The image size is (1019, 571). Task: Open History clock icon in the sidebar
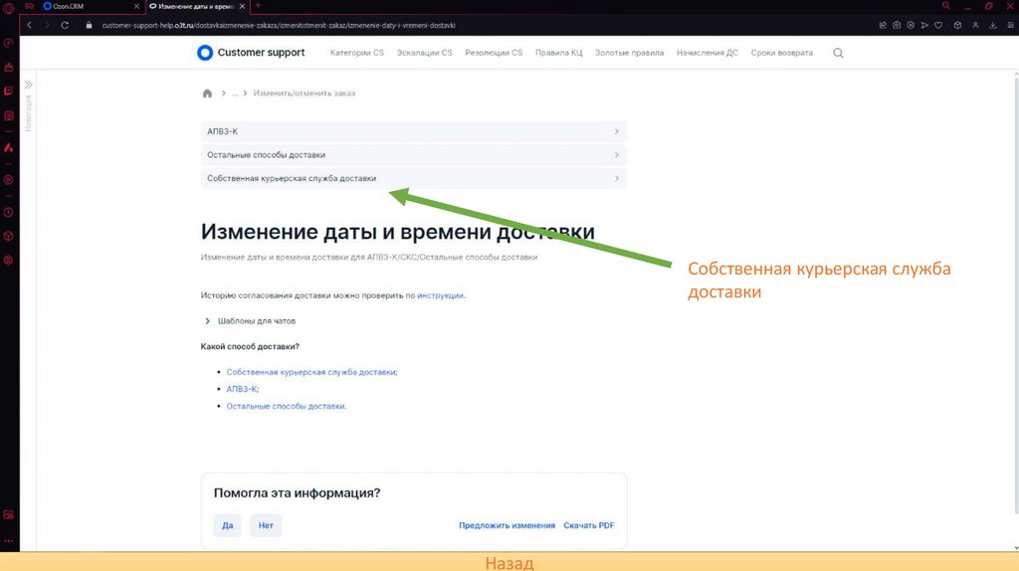[x=8, y=213]
